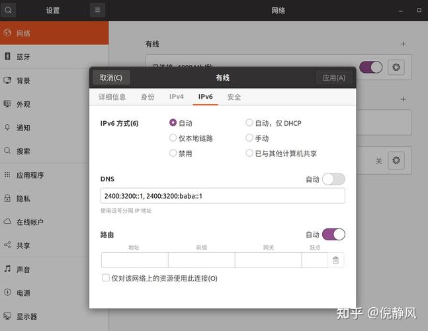Open the 在线帐户 Online Accounts settings
Viewport: 428px width, 331px height.
coord(54,222)
